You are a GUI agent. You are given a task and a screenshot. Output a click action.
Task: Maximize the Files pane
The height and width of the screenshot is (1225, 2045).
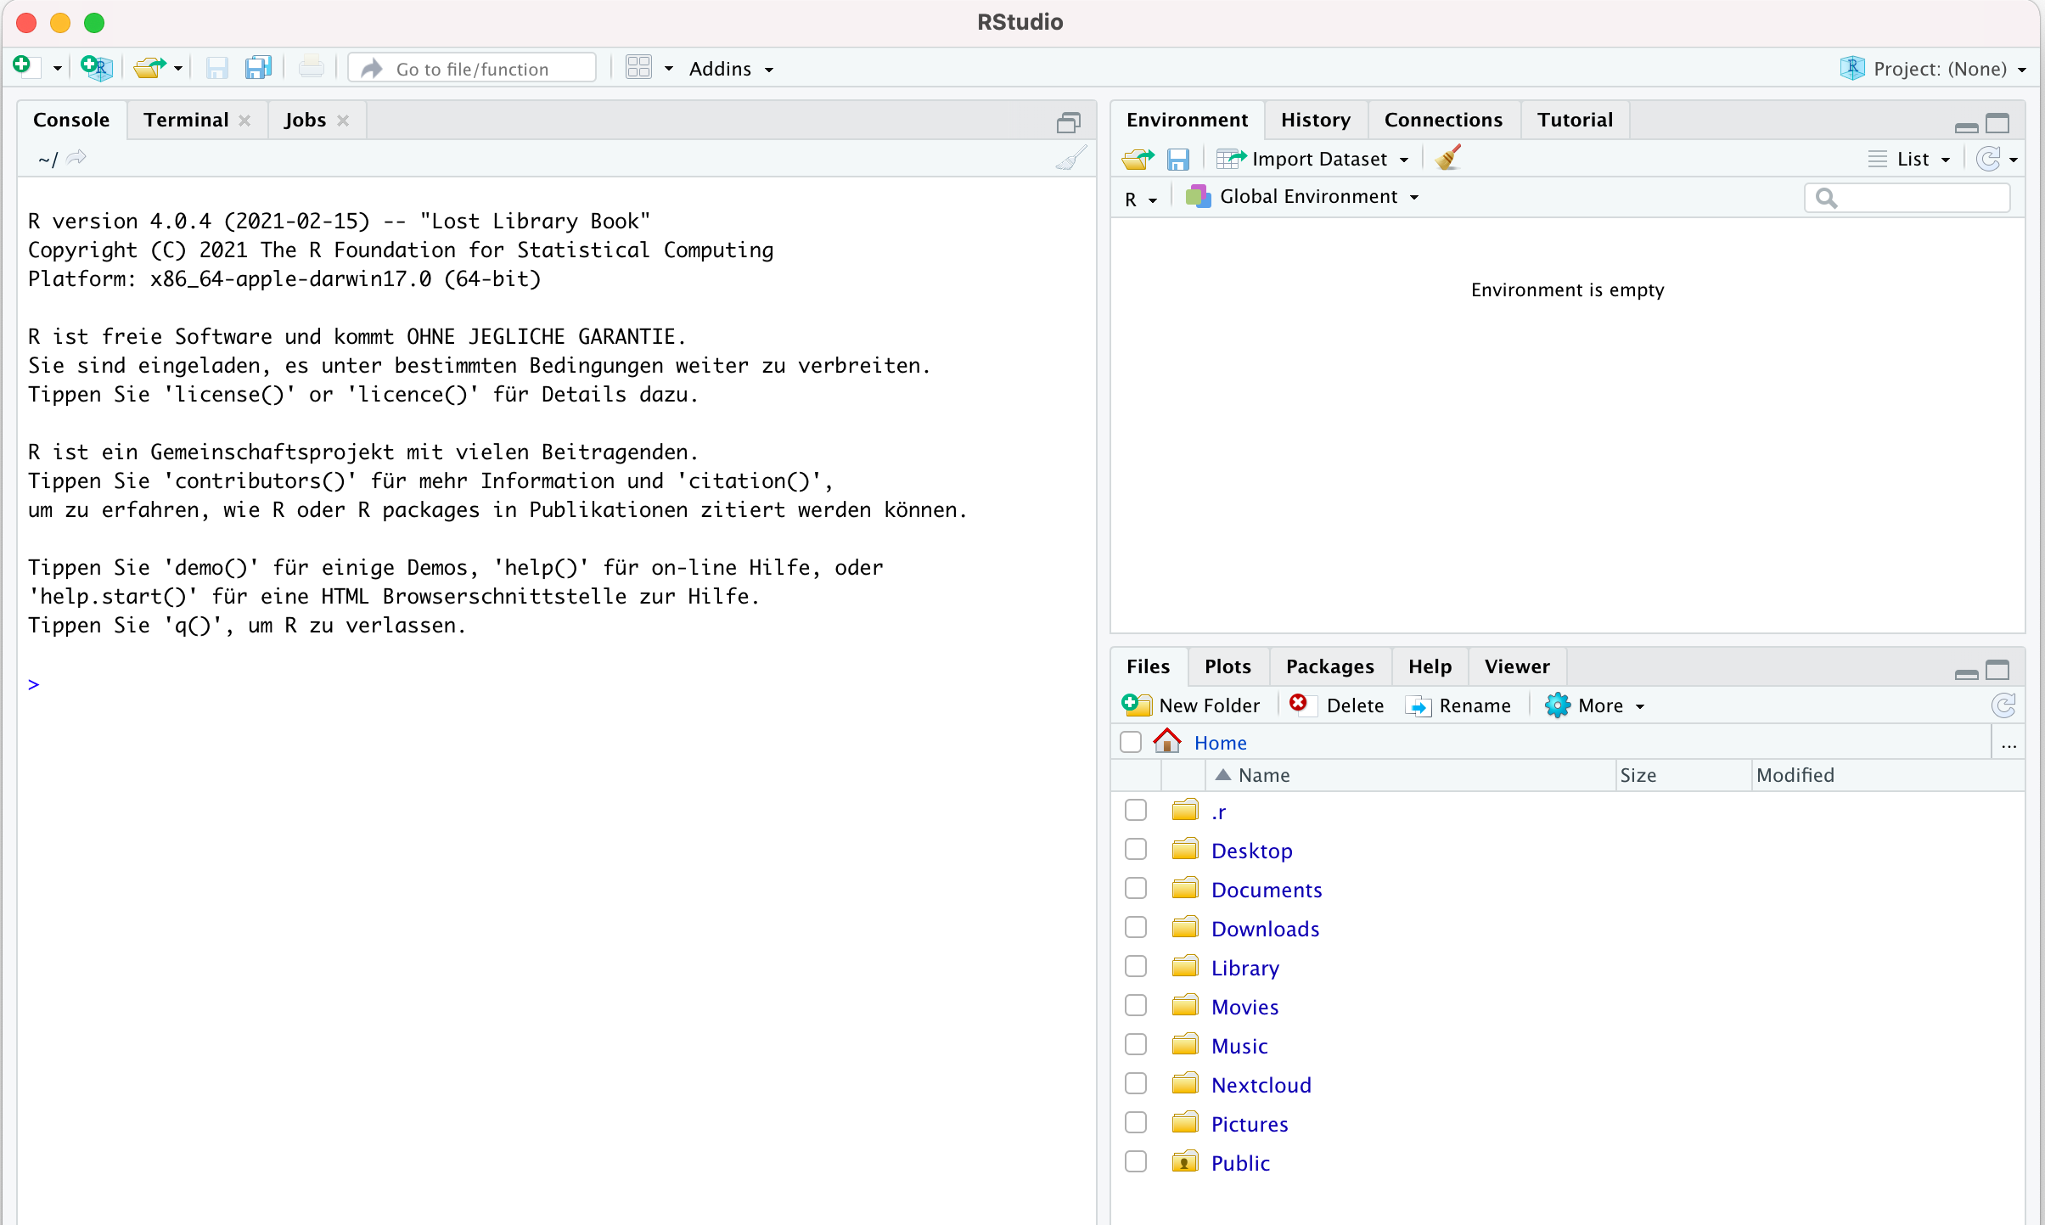[1998, 671]
